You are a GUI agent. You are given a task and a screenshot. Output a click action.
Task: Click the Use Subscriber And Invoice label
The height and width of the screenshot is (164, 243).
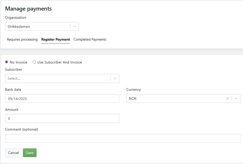pyautogui.click(x=60, y=62)
